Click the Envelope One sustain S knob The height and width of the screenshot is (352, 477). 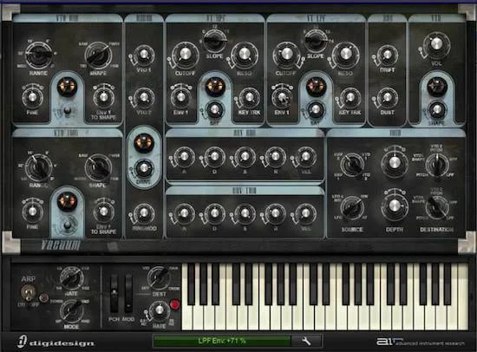tap(245, 156)
